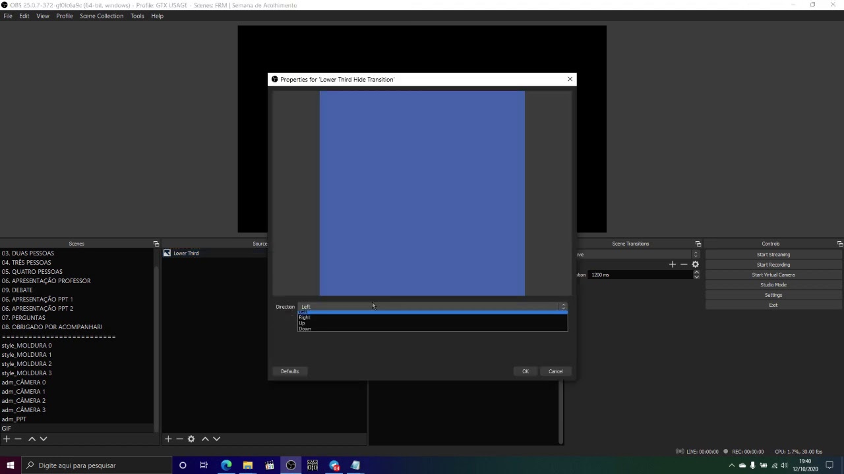Pop out the Scenes dock
This screenshot has height=474, width=844.
pos(156,244)
